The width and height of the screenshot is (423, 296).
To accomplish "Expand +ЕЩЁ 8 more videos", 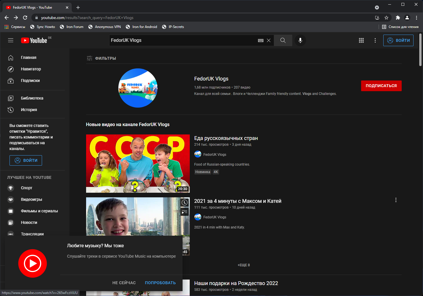I will click(244, 265).
